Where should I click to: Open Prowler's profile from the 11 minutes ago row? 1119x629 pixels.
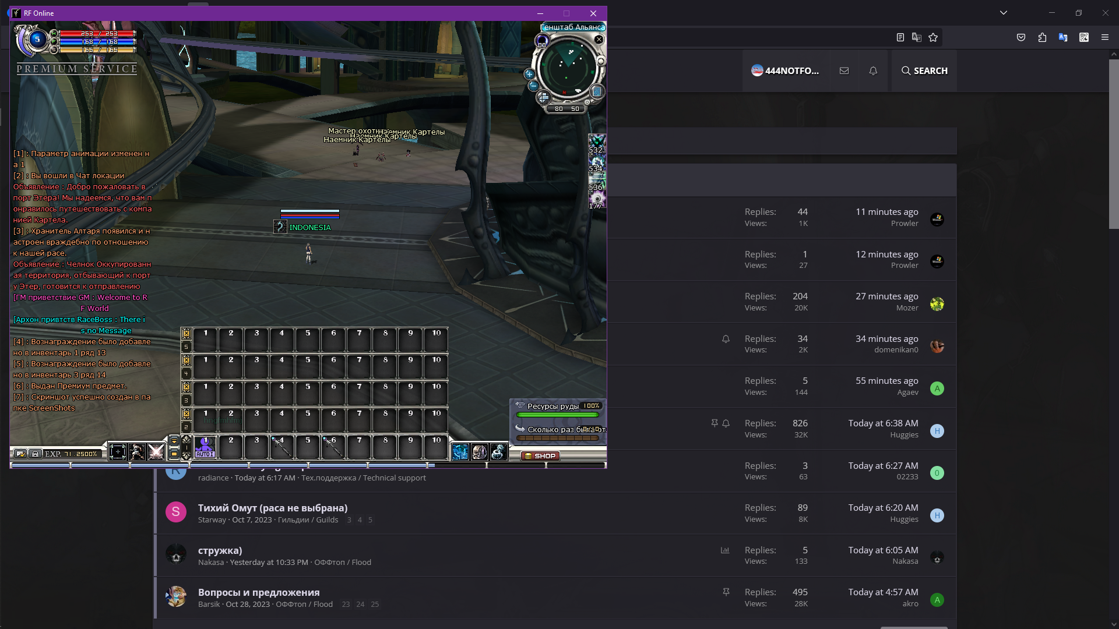tap(905, 224)
